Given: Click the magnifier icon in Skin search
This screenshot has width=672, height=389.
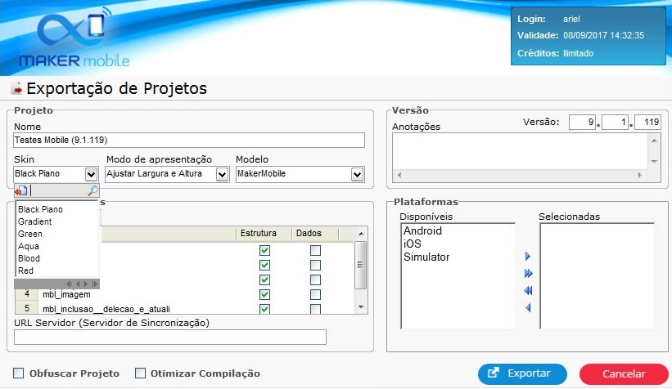Looking at the screenshot, I should [x=92, y=191].
